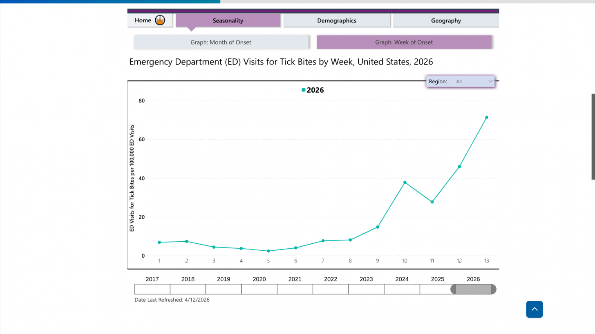The height and width of the screenshot is (334, 595).
Task: Select the 2023 segment in year slider
Action: 366,289
